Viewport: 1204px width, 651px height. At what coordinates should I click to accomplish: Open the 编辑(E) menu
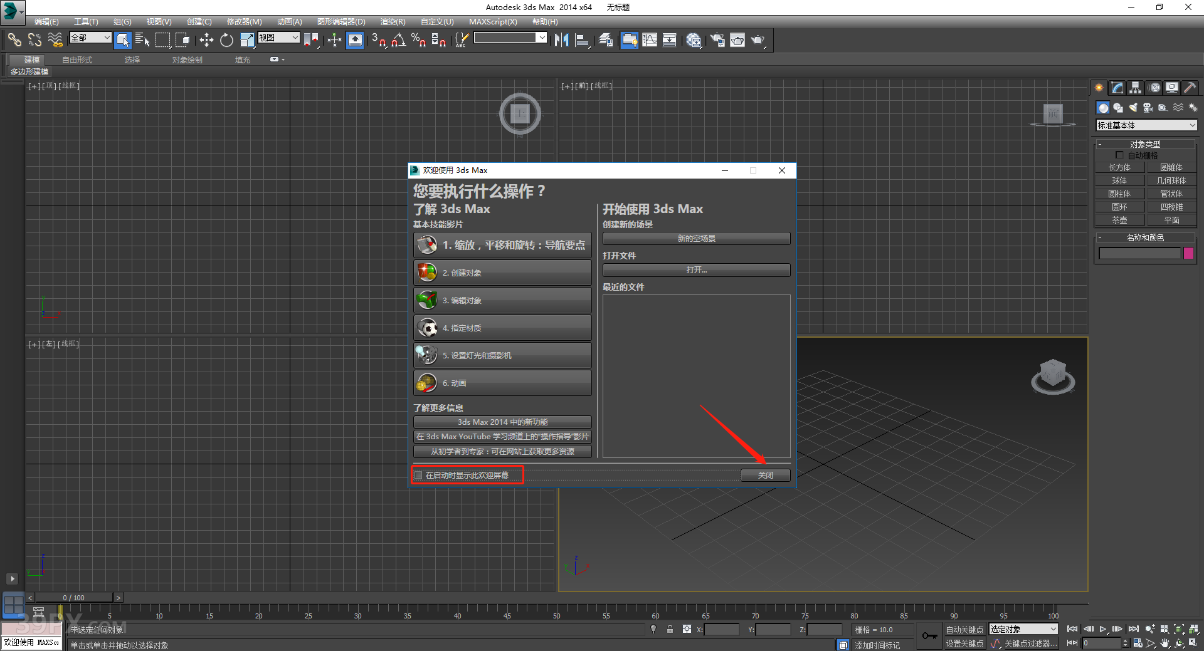(x=46, y=21)
